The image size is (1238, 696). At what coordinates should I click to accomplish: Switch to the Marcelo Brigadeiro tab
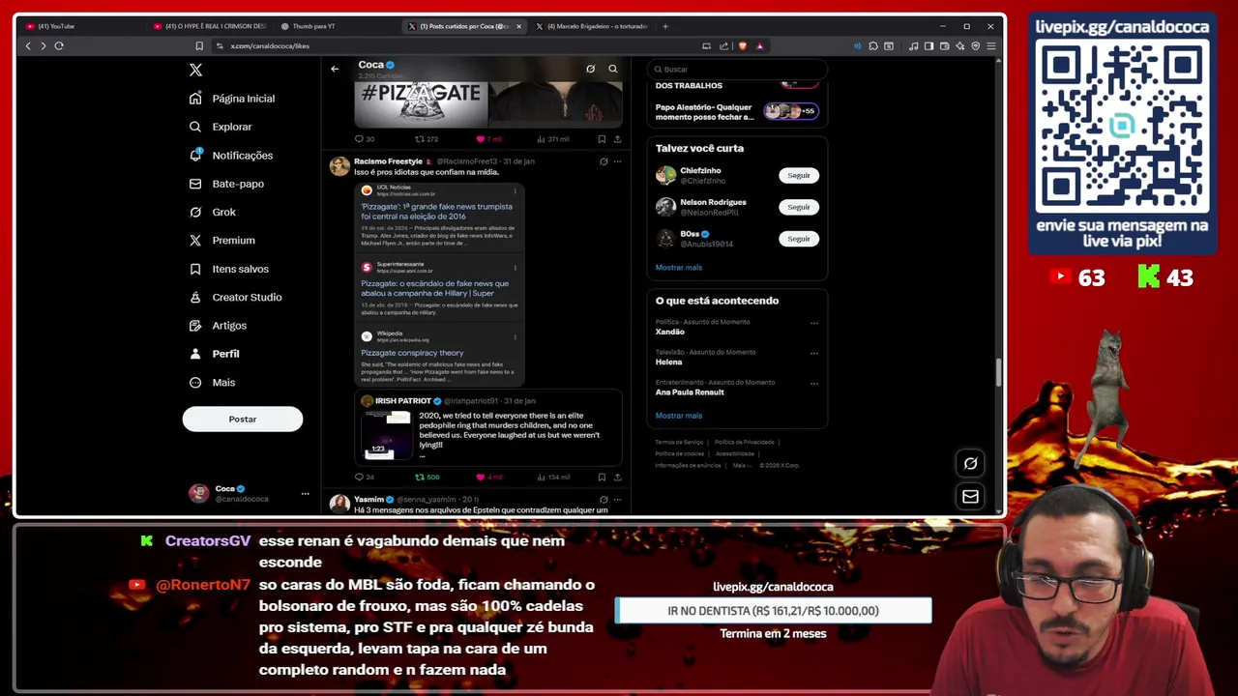[592, 26]
